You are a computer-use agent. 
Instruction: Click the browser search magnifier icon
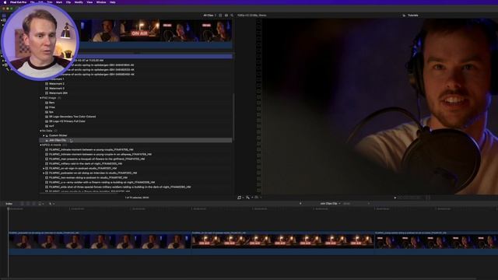click(x=232, y=16)
